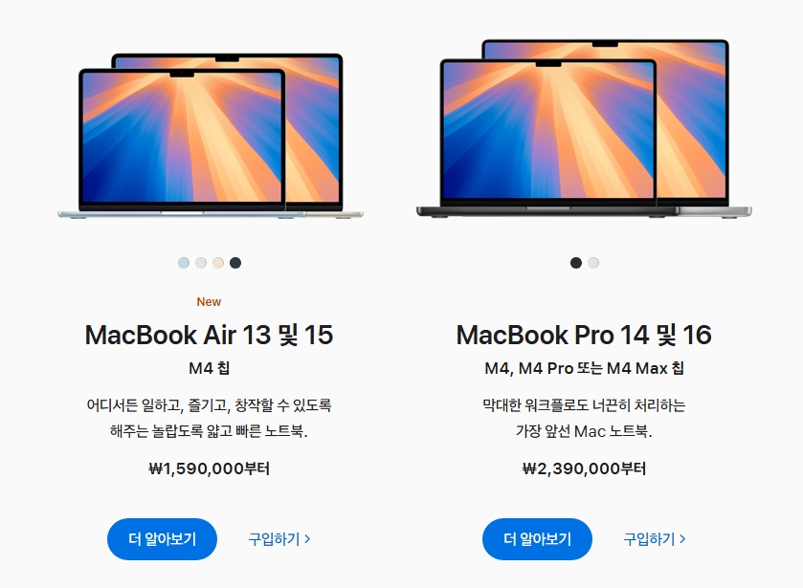Click the orange New label
This screenshot has width=803, height=588.
pyautogui.click(x=209, y=302)
